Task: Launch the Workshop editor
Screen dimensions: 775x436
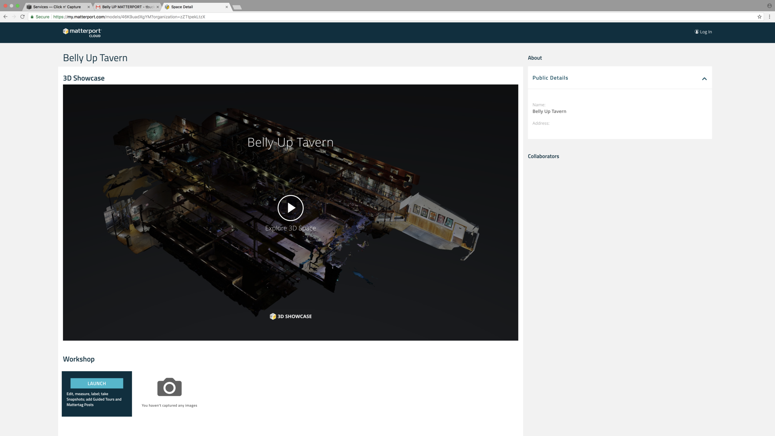Action: click(x=97, y=383)
